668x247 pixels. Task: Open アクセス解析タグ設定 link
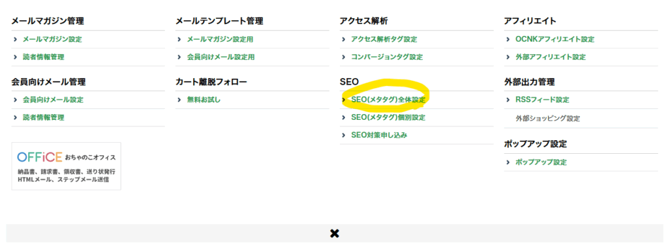point(384,39)
